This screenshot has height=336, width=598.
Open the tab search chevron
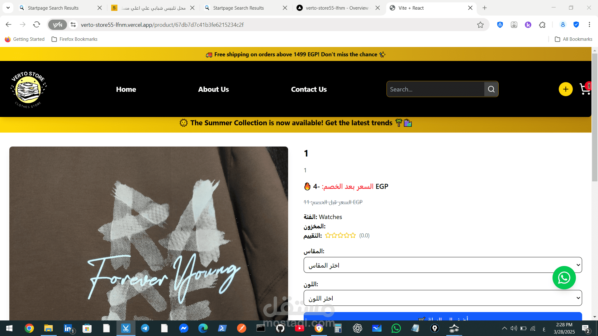[x=8, y=8]
